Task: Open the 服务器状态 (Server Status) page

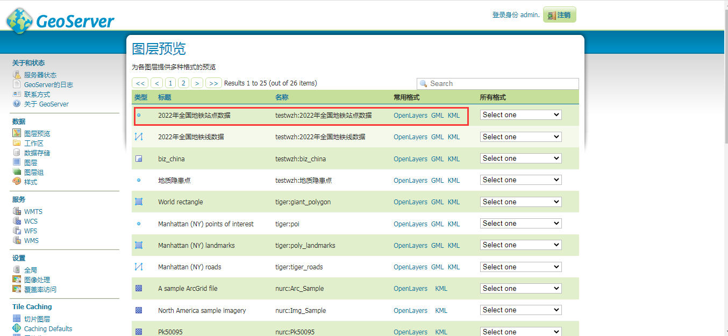Action: tap(16, 75)
